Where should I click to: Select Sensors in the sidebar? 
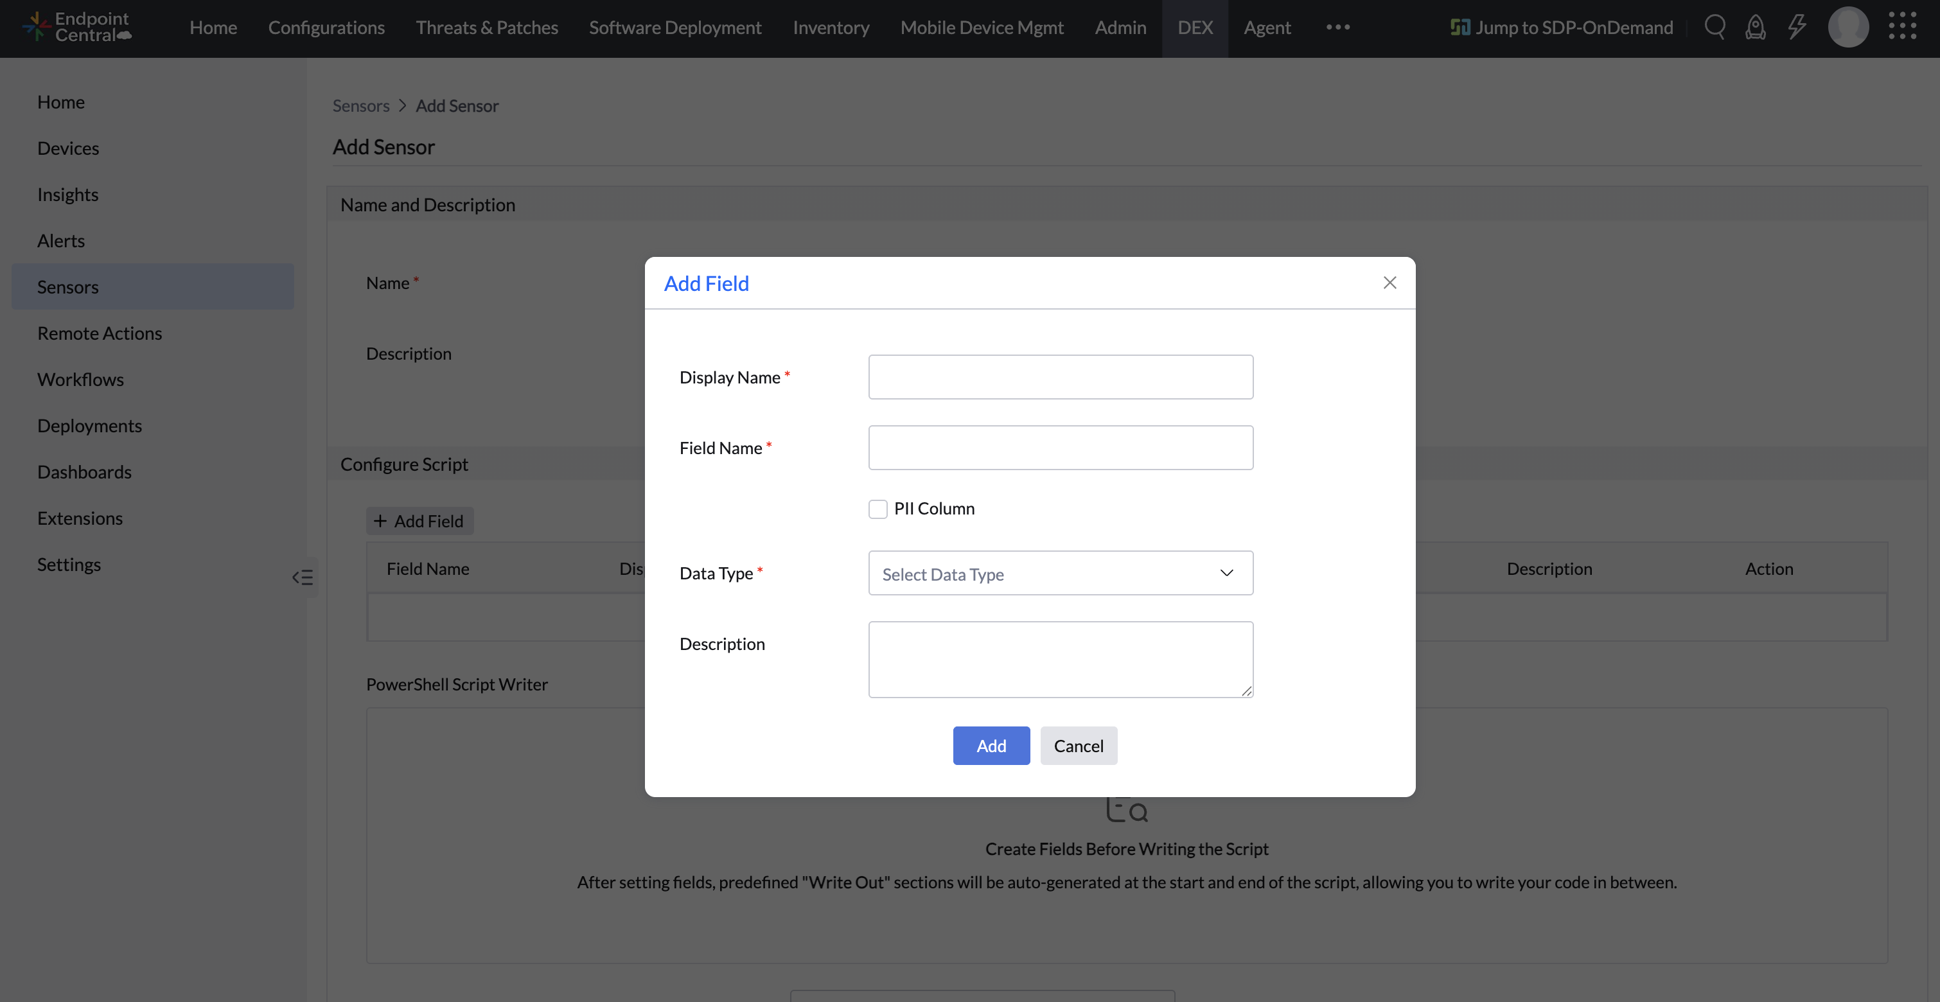(68, 286)
